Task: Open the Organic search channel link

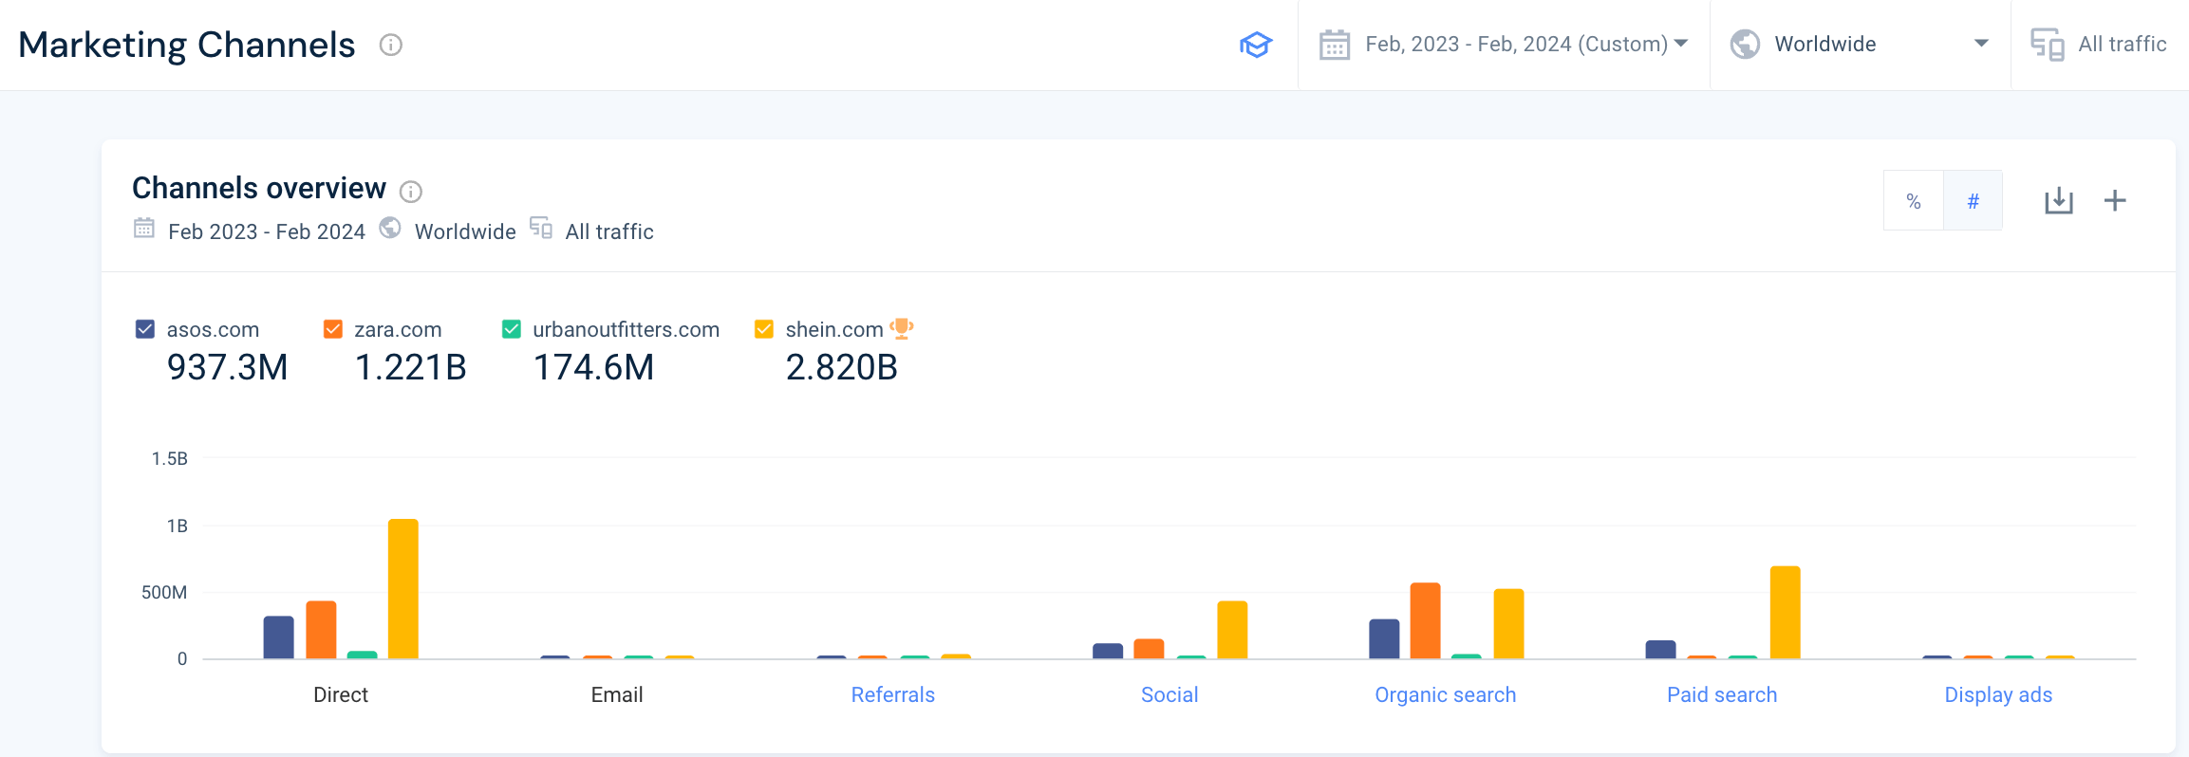Action: 1446,694
